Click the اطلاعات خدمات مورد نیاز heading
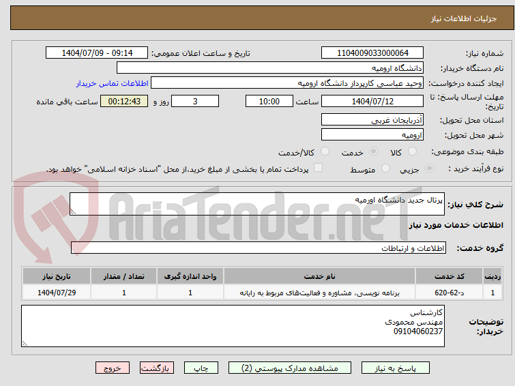The width and height of the screenshot is (515, 386). (x=456, y=225)
